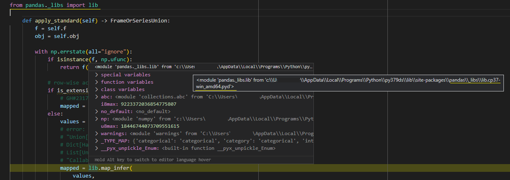510x180 pixels.
Task: Click the isinstance(f, np.ufunc) condition
Action: point(90,59)
